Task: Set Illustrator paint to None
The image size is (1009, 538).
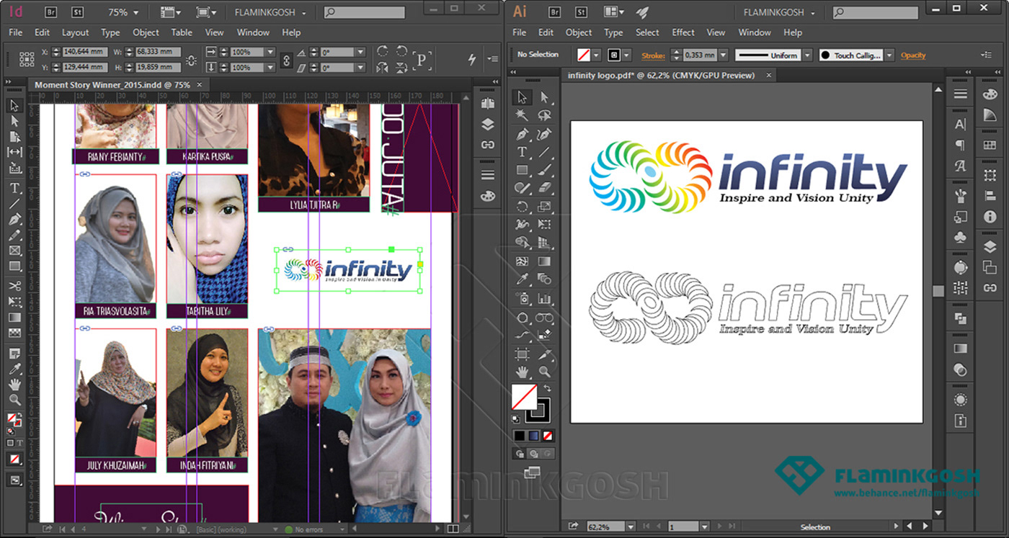Action: [x=548, y=436]
